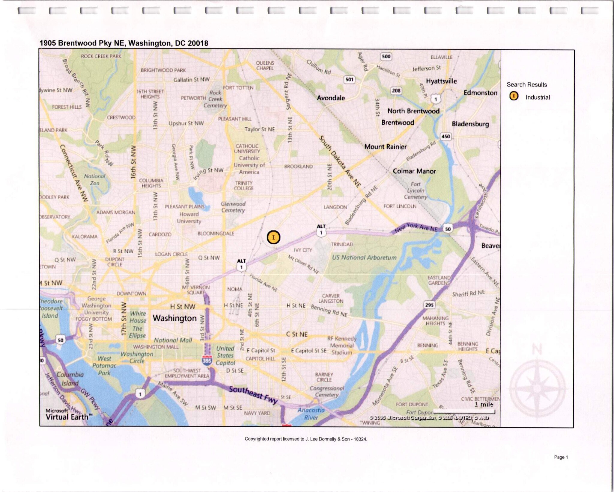Click the Route 501 shield near Avondale
The image size is (614, 492).
(x=349, y=79)
